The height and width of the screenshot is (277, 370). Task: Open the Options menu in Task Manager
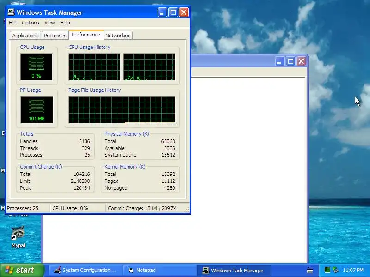[31, 23]
